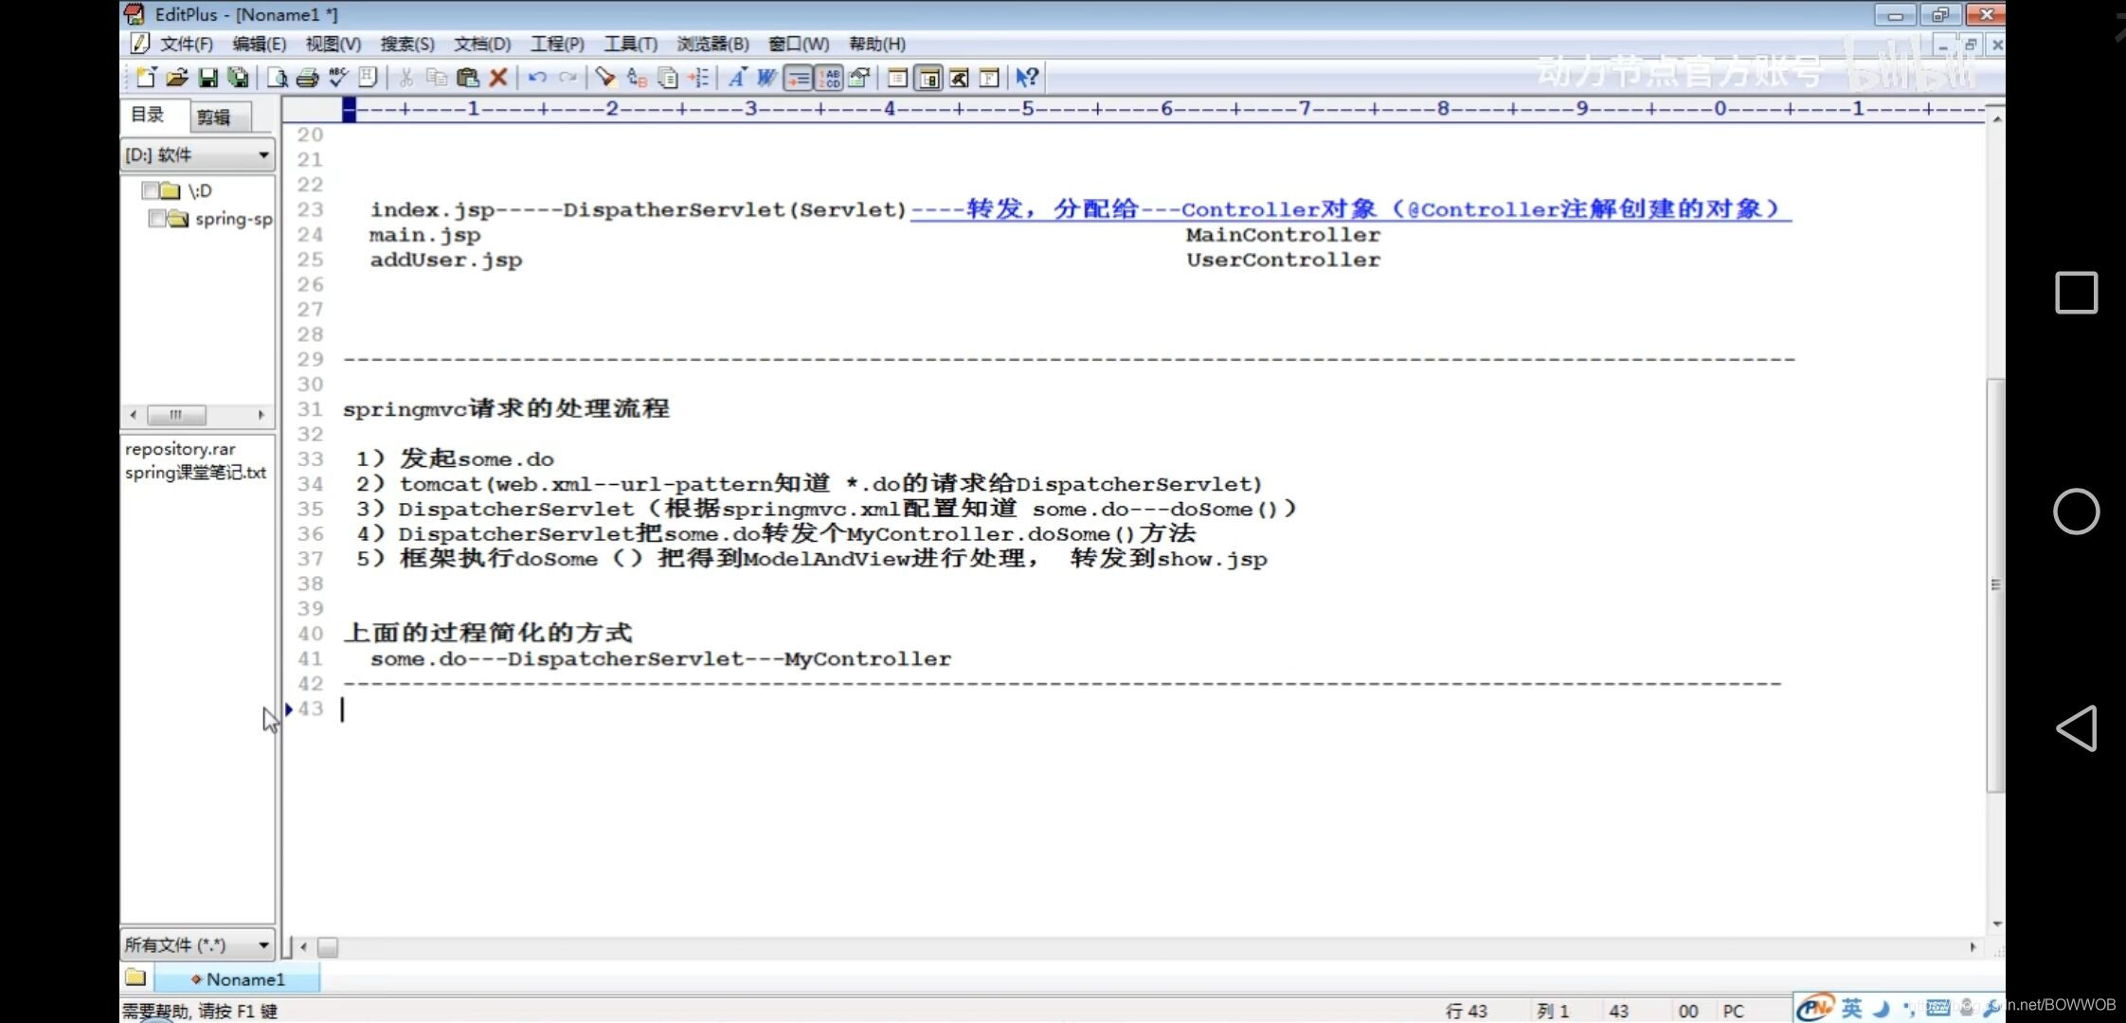The image size is (2126, 1023).
Task: Run spell check with the ABC icon
Action: coord(337,78)
